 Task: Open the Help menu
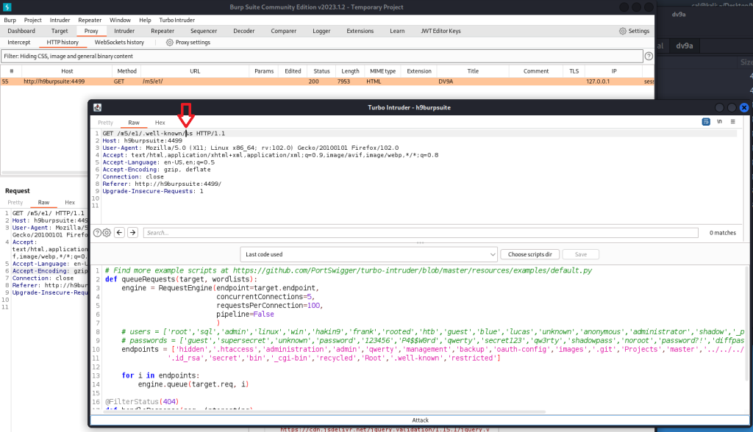point(145,20)
